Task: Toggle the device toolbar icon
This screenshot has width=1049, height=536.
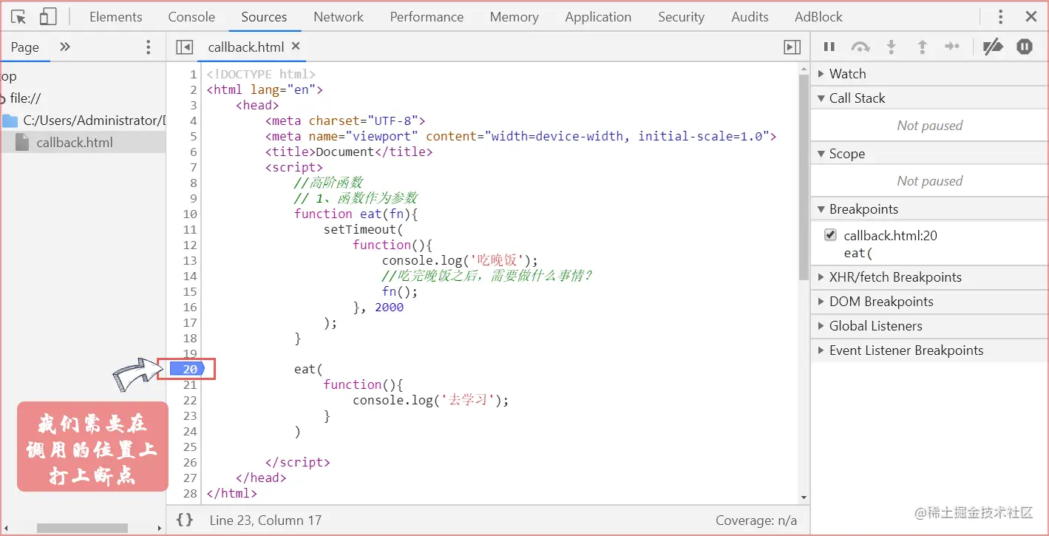Action: [x=48, y=16]
